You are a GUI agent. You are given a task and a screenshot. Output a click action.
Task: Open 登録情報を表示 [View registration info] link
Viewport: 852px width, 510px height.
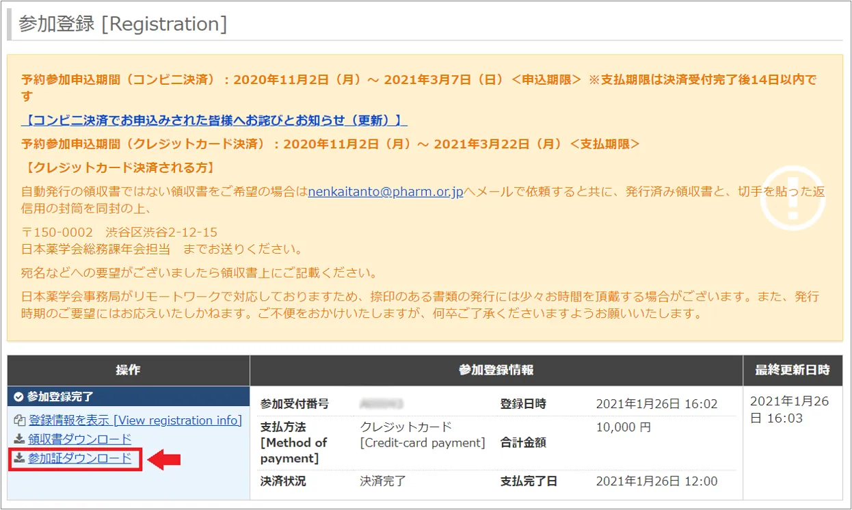click(x=135, y=420)
